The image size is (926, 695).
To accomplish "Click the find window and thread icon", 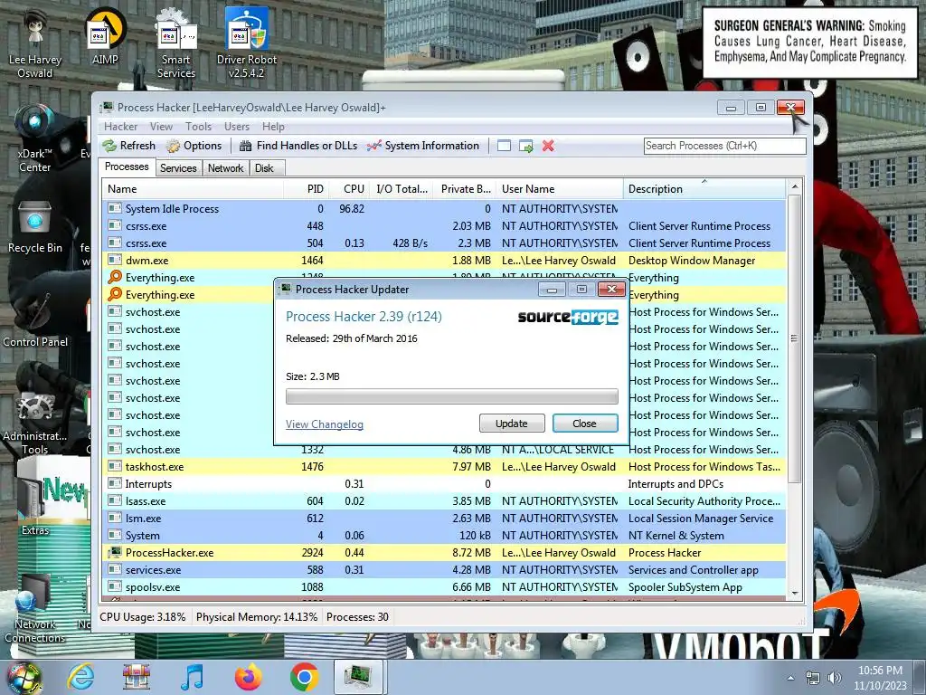I will tap(525, 146).
